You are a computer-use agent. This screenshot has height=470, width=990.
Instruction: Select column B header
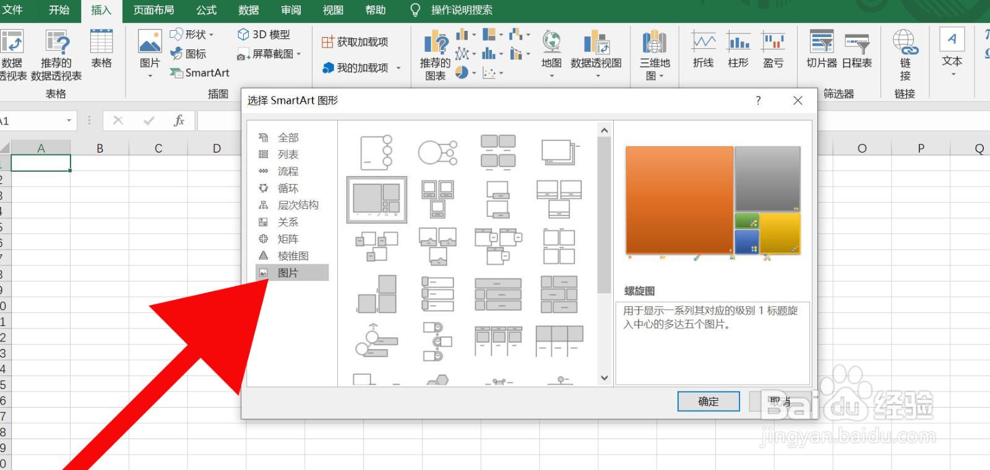pos(100,148)
